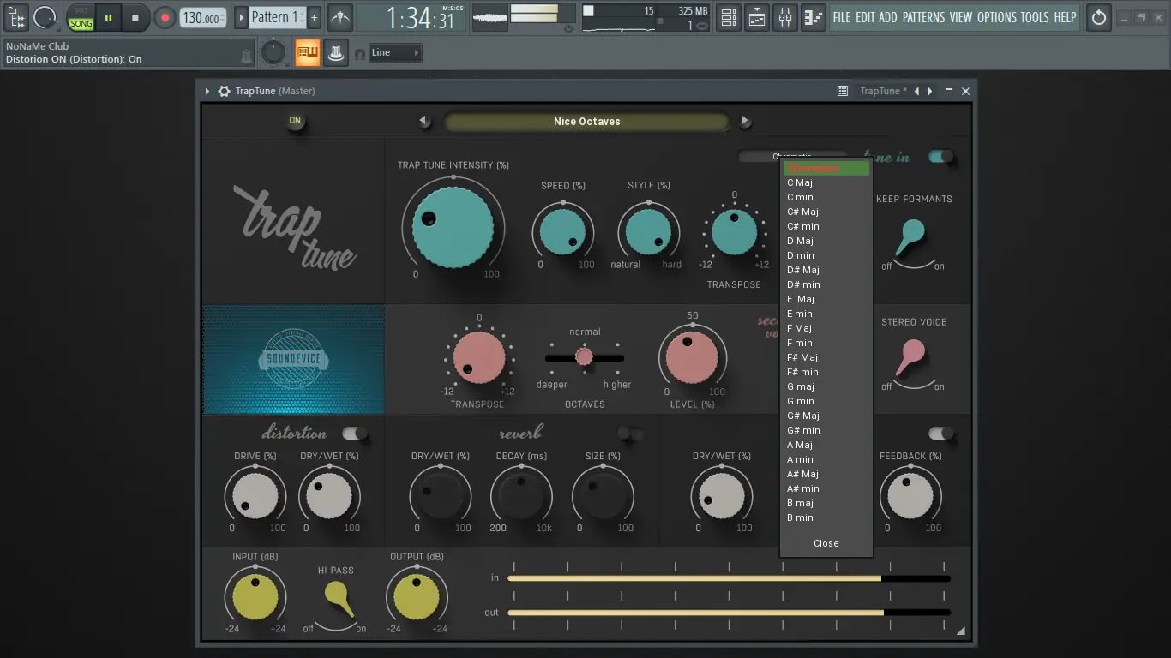Screen dimensions: 1171x658
Task: Stop playback with the stop button
Action: click(135, 17)
